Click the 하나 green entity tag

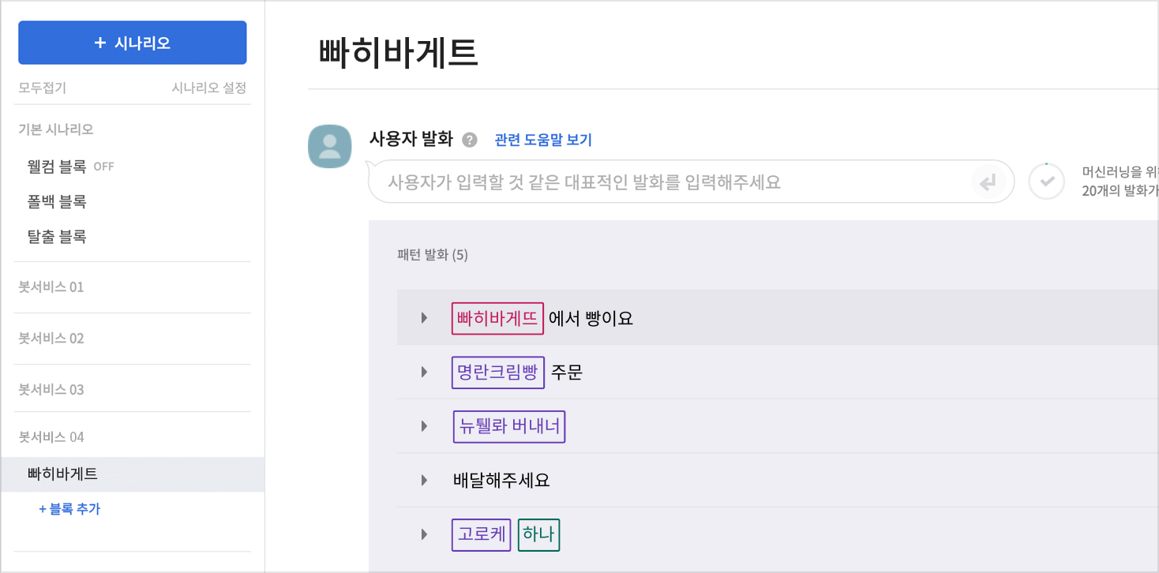[x=538, y=534]
